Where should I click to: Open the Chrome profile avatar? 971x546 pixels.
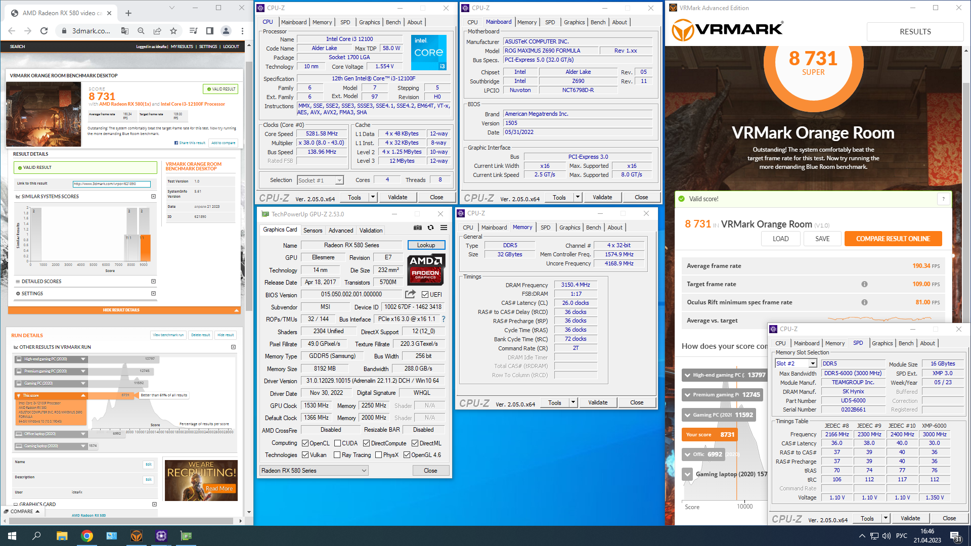click(226, 31)
